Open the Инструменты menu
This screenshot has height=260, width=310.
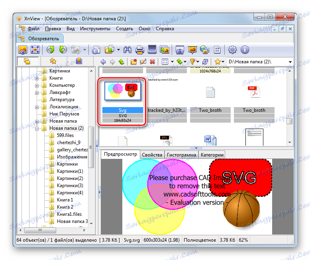pyautogui.click(x=95, y=29)
